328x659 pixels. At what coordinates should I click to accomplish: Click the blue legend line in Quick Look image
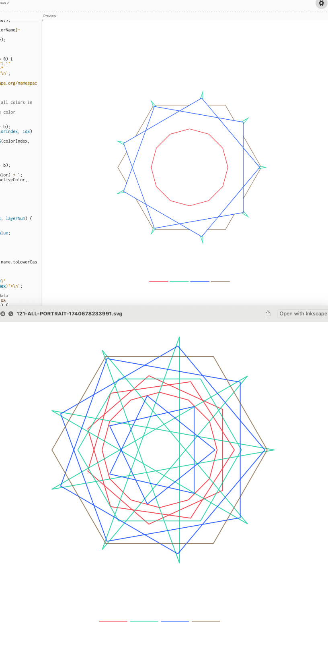[175, 621]
